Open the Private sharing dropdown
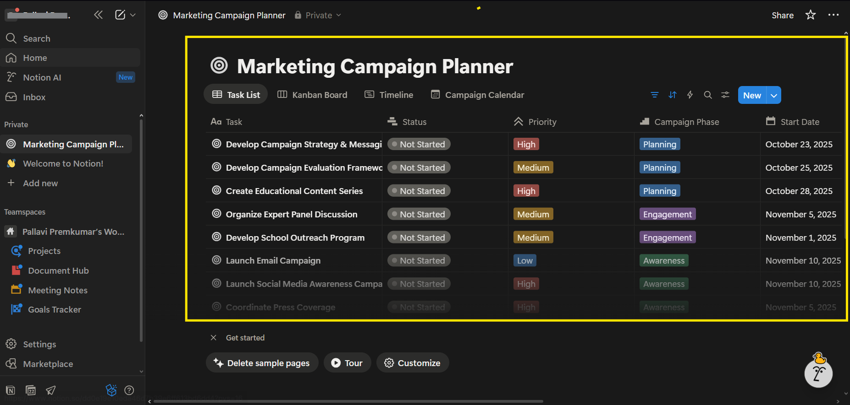This screenshot has height=405, width=850. click(x=318, y=15)
